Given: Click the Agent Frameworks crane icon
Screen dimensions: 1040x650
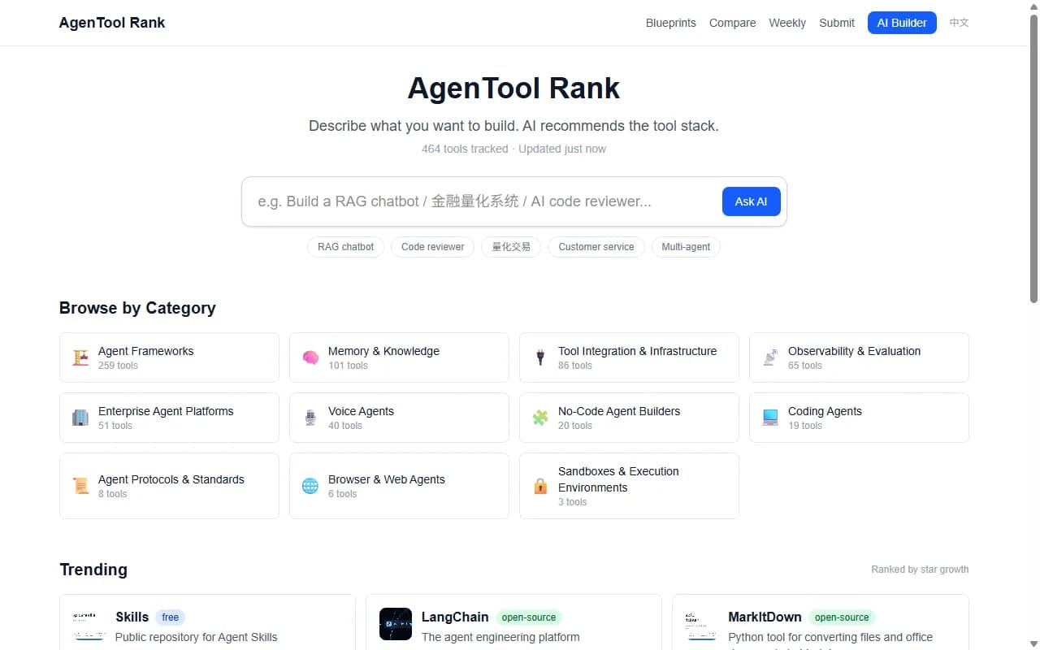Looking at the screenshot, I should click(x=80, y=357).
